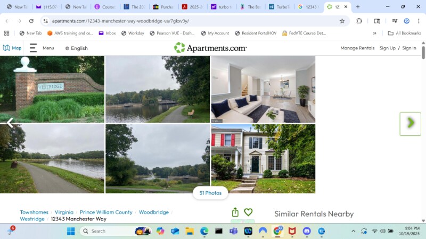This screenshot has width=426, height=239.
Task: Show previous photos with left arrow
Action: pyautogui.click(x=10, y=123)
